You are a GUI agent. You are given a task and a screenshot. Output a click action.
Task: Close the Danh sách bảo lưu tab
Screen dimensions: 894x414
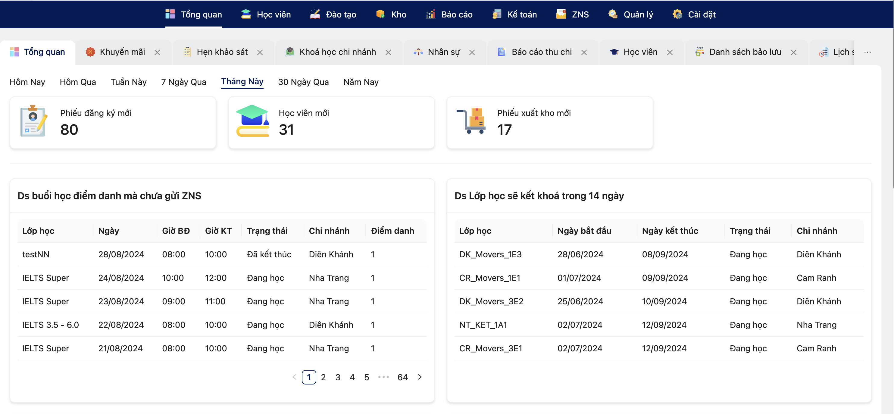pos(794,52)
